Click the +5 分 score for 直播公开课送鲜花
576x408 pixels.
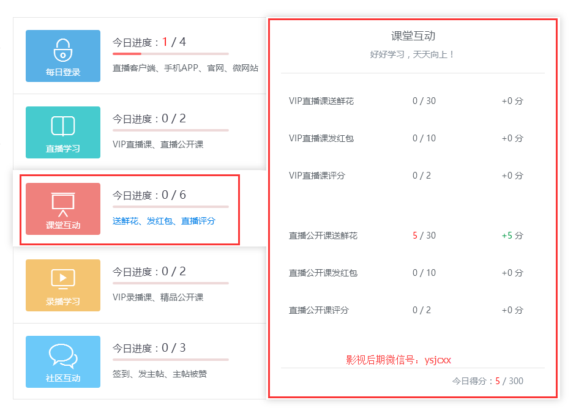tap(512, 236)
